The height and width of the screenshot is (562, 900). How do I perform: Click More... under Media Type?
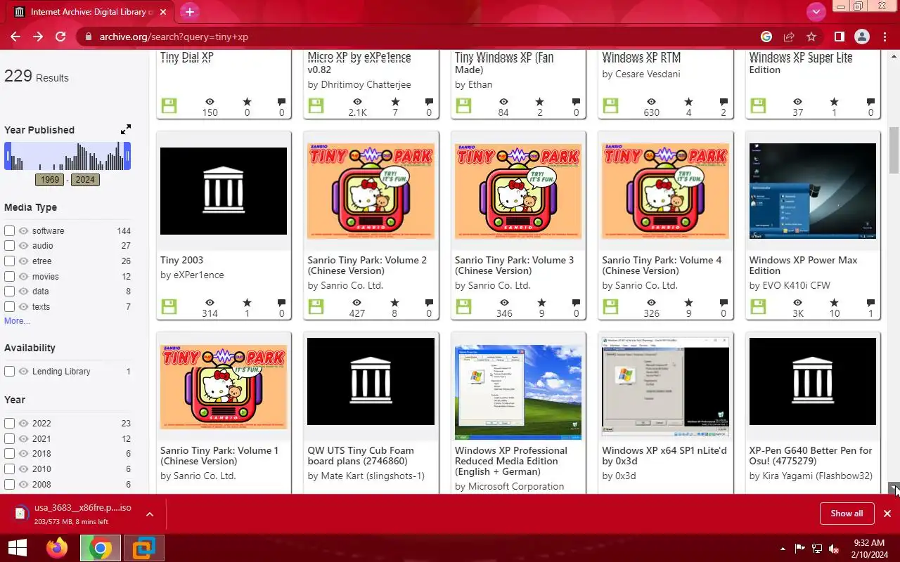click(x=17, y=321)
